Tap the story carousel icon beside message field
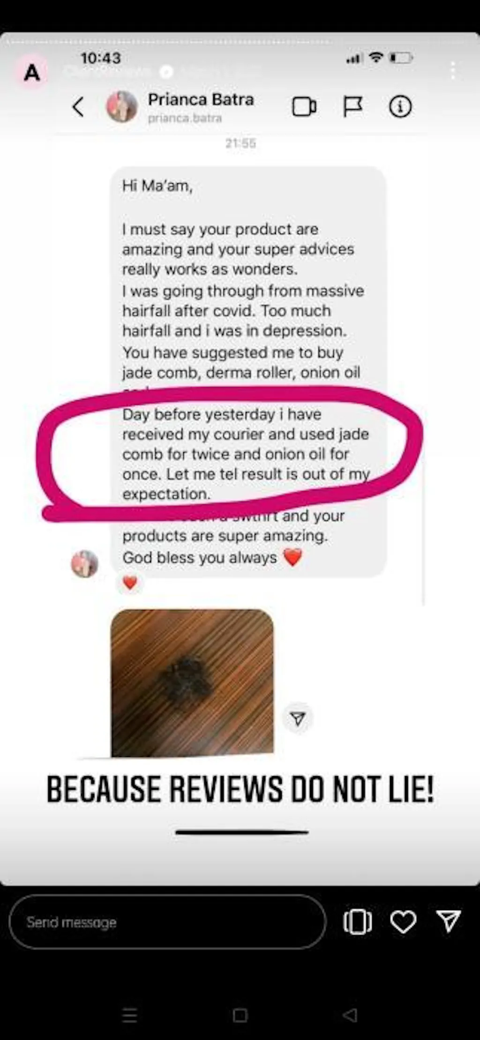 [358, 922]
